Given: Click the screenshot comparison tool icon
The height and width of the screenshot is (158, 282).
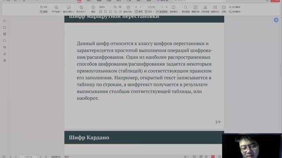Looking at the screenshot, I should [215, 7].
